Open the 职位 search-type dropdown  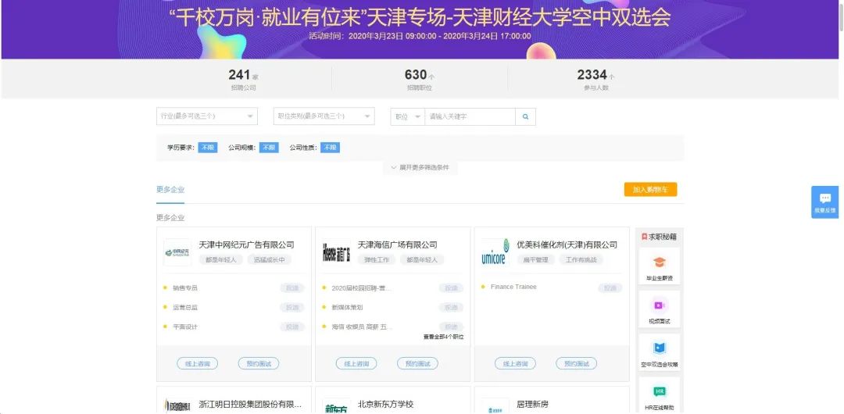click(x=407, y=117)
